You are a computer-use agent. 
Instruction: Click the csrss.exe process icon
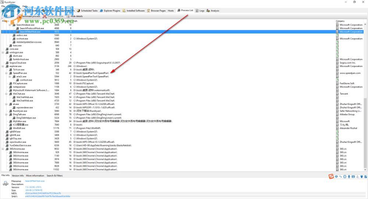point(7,49)
